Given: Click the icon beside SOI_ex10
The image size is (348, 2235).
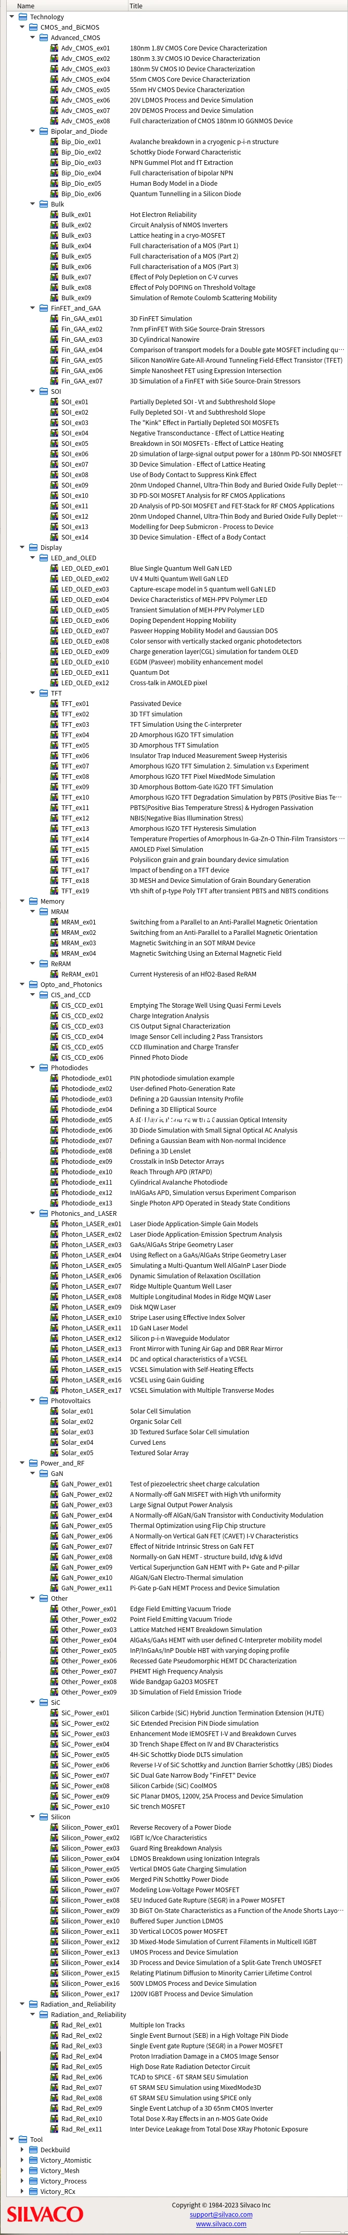Looking at the screenshot, I should (x=55, y=496).
